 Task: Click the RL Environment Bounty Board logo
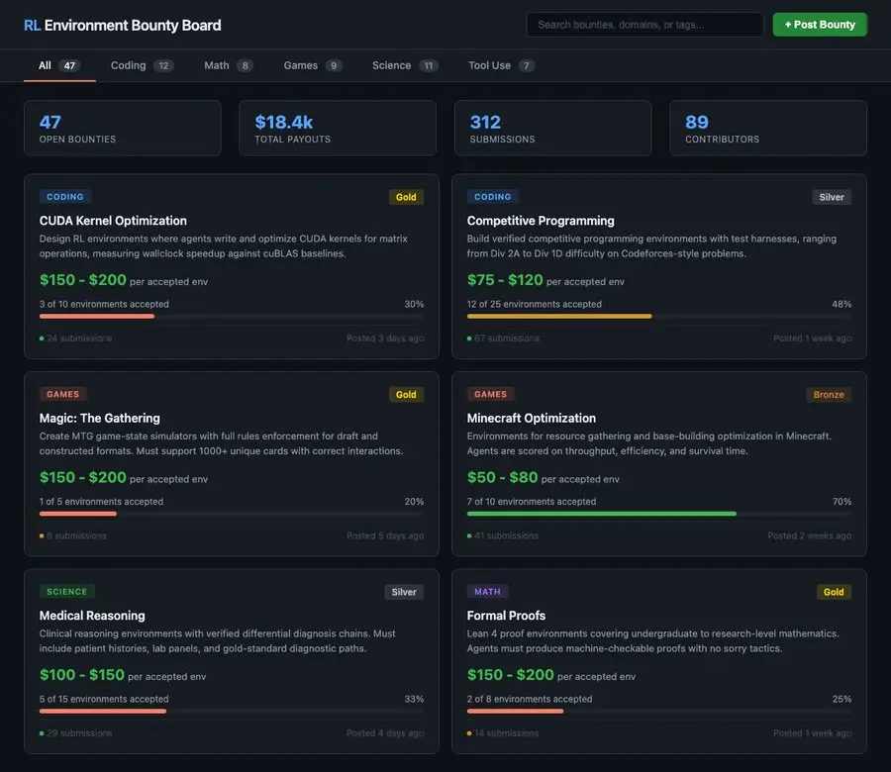click(123, 25)
